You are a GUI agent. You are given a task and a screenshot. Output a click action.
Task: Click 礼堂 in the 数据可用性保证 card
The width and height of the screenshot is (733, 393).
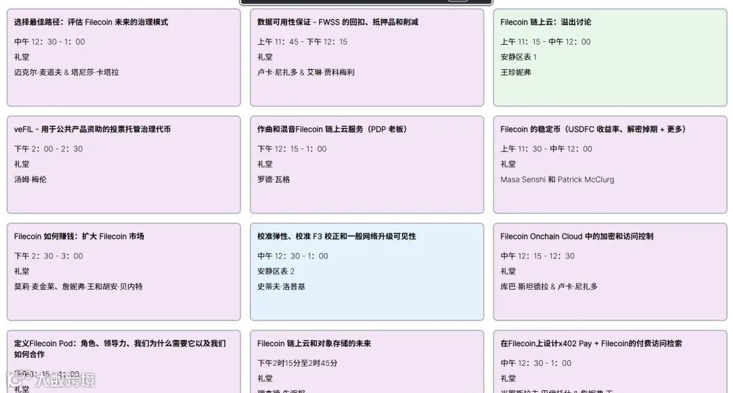[265, 56]
